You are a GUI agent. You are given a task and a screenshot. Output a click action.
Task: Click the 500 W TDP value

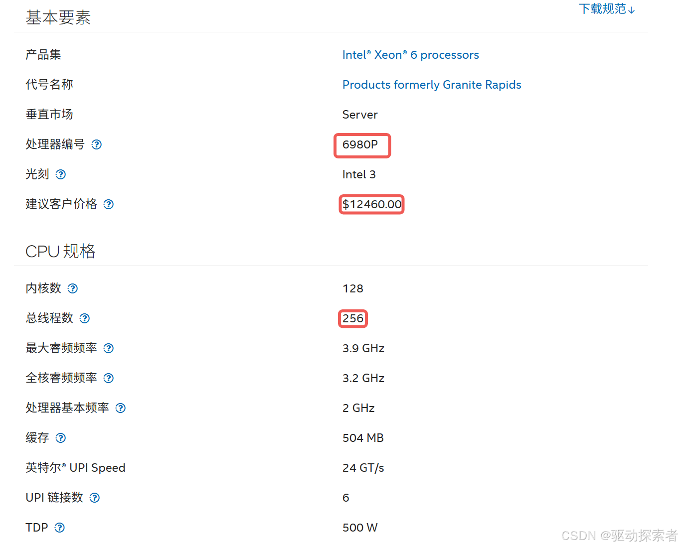pyautogui.click(x=360, y=528)
